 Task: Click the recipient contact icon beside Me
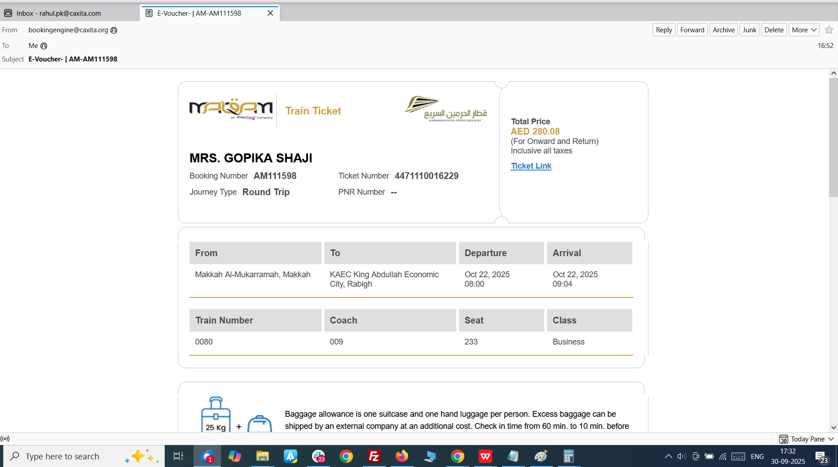(x=44, y=46)
